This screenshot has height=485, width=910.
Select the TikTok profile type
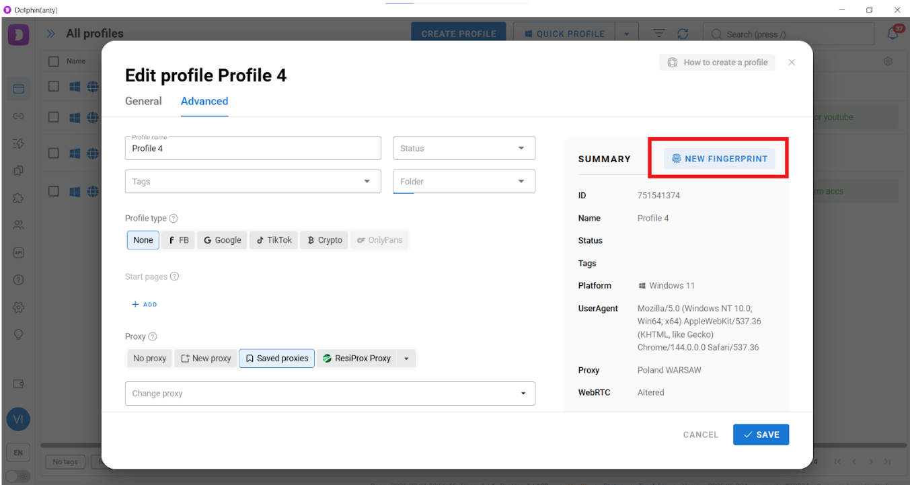274,240
